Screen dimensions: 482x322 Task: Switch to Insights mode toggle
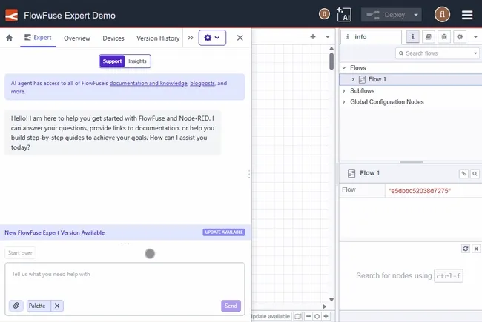coord(138,61)
